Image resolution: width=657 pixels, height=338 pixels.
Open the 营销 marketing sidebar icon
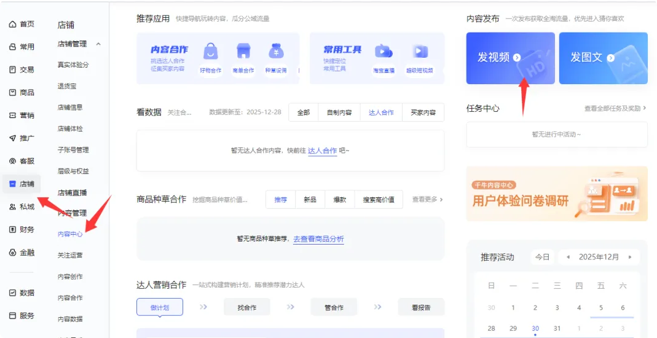point(12,115)
